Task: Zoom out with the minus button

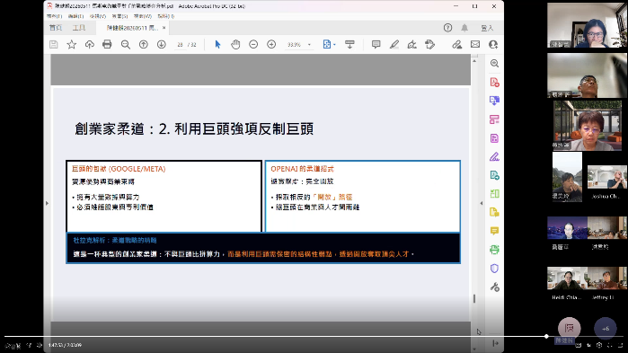Action: pos(253,44)
